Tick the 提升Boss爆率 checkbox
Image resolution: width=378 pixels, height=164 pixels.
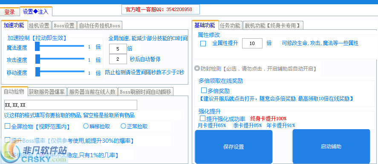pyautogui.click(x=8, y=140)
